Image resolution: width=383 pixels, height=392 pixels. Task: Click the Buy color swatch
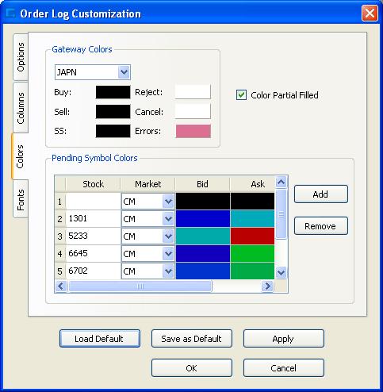(113, 92)
